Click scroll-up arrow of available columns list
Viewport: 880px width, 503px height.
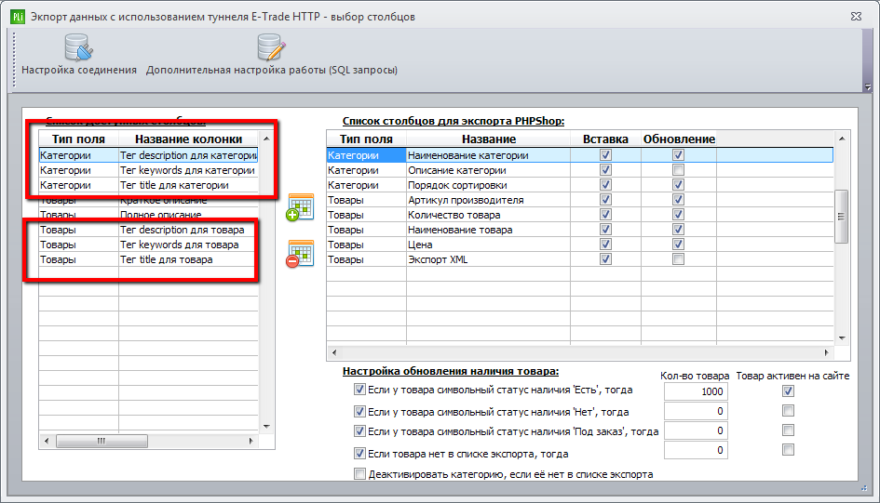[x=266, y=139]
